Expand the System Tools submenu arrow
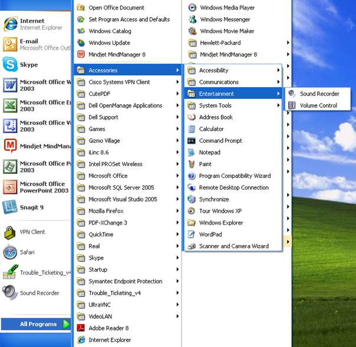 pos(278,105)
